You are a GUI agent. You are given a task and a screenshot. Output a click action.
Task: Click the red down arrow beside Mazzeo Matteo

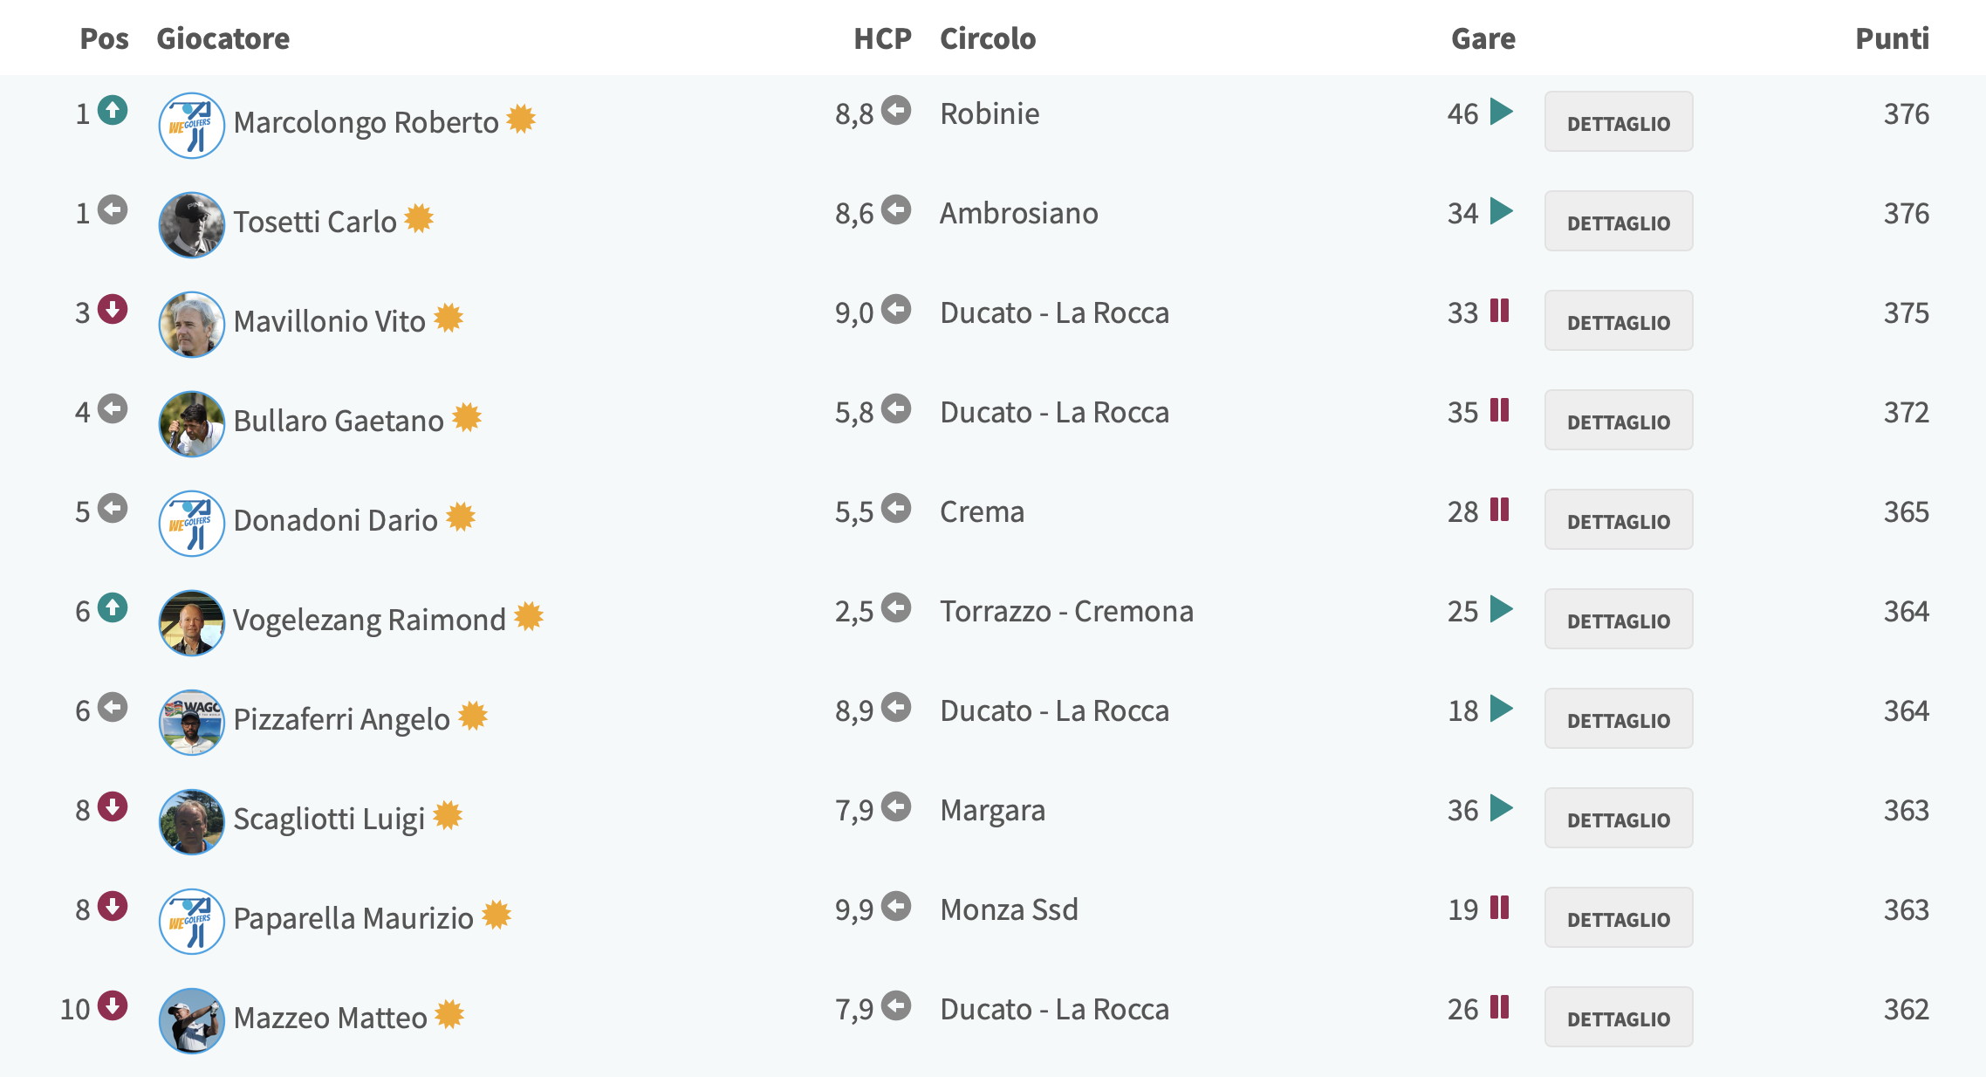(112, 1006)
